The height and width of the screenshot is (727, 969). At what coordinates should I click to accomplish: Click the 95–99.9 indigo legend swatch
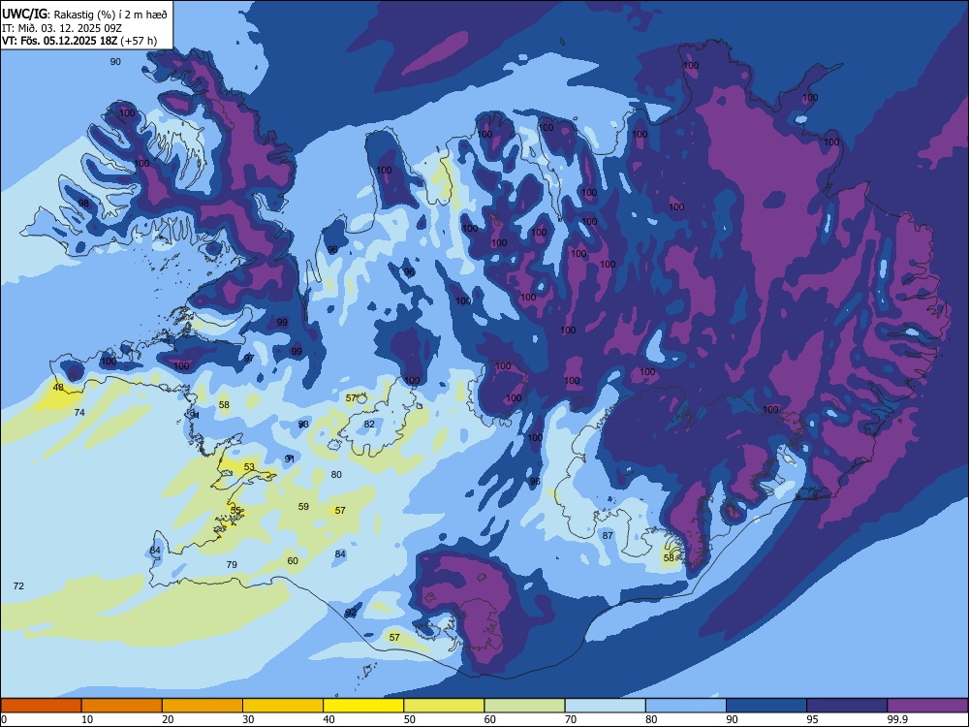point(847,706)
